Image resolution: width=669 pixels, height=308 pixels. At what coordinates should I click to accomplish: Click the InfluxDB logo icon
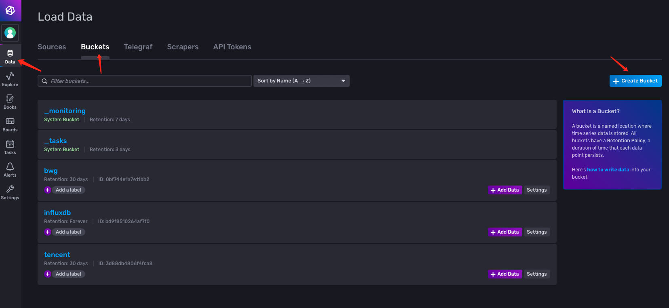coord(10,11)
